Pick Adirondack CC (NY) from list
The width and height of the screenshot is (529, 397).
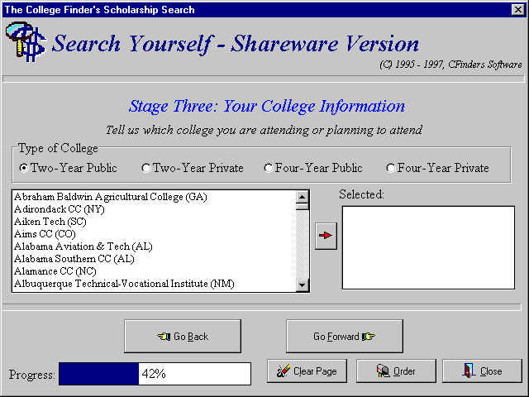click(60, 209)
